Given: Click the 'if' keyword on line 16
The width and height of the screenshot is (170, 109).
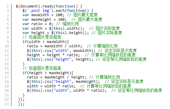Looking at the screenshot, I should pyautogui.click(x=24, y=73).
